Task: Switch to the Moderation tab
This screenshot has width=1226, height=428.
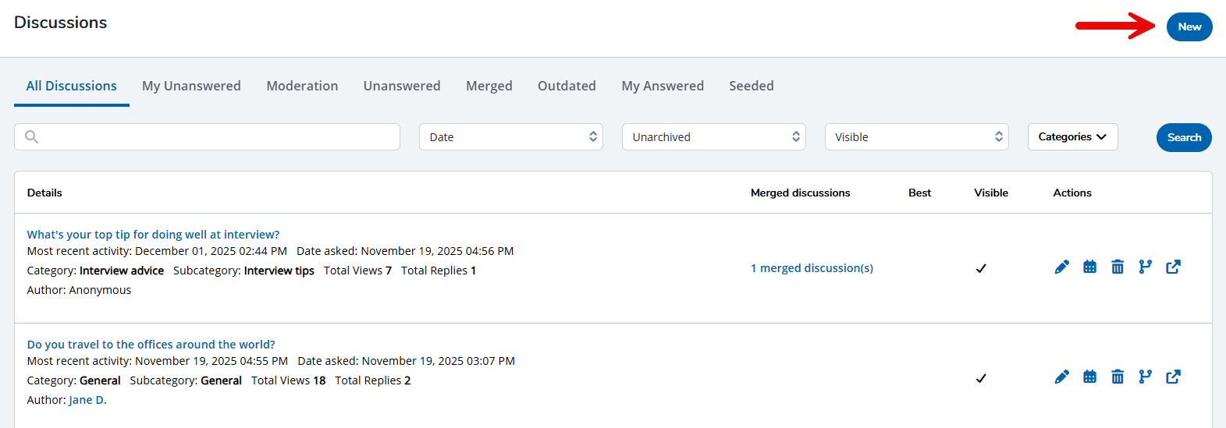Action: pyautogui.click(x=302, y=86)
